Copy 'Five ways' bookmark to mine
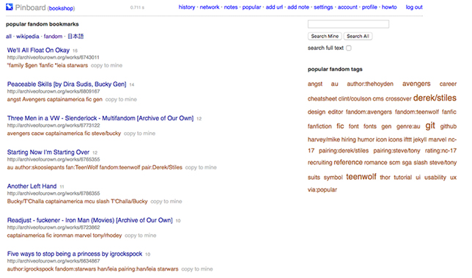 click(197, 269)
